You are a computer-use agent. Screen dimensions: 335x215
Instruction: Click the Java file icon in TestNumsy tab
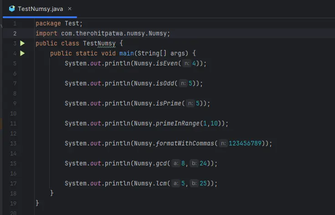pos(12,8)
